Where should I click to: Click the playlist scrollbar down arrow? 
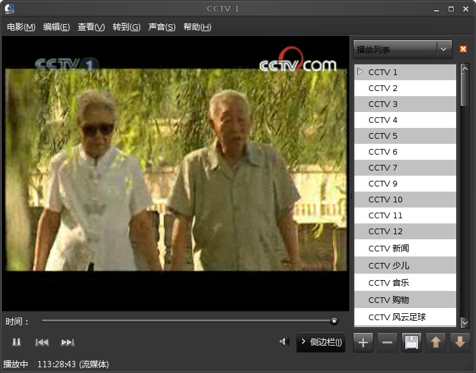point(465,322)
